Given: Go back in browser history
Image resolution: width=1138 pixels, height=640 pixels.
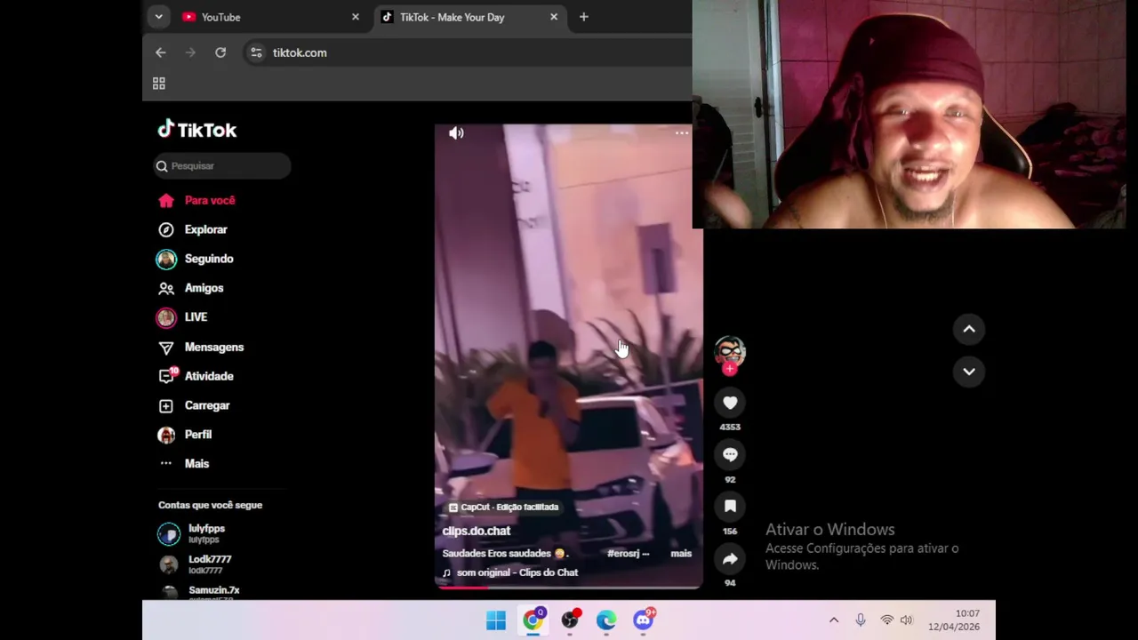Looking at the screenshot, I should tap(161, 52).
